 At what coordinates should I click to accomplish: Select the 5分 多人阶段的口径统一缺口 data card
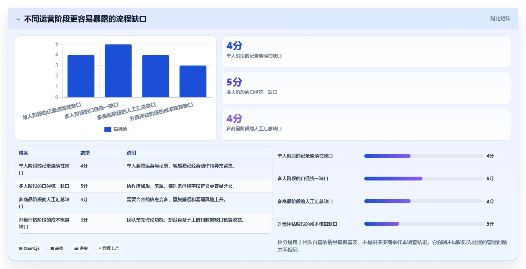coord(366,88)
